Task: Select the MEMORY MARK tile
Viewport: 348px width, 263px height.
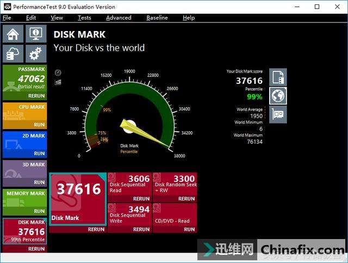Action: pyautogui.click(x=25, y=203)
